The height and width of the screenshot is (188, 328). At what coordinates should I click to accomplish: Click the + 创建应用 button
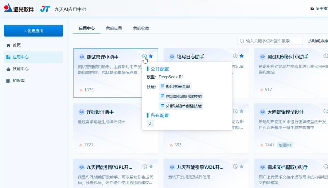tap(34, 31)
